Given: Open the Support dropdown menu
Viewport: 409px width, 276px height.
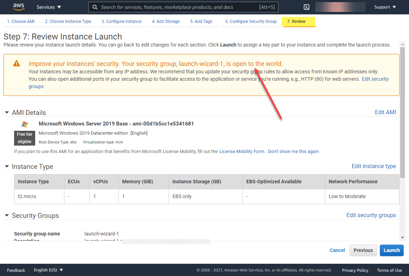Looking at the screenshot, I should pyautogui.click(x=385, y=7).
